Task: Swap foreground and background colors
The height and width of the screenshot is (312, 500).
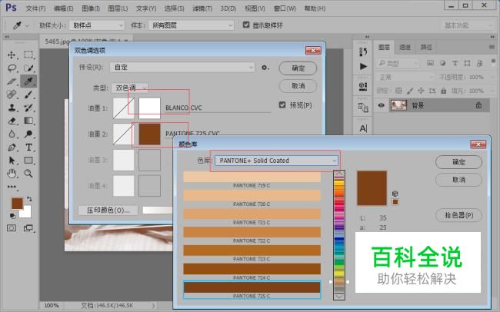Action: tap(29, 199)
